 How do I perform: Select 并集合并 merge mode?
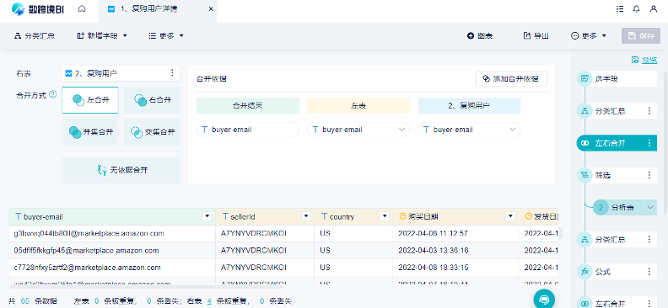click(x=90, y=132)
